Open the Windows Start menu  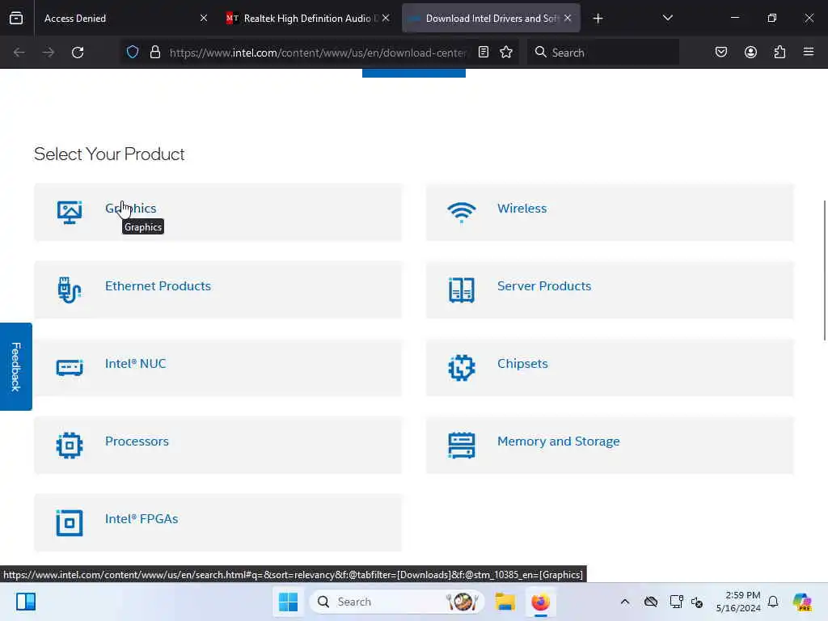288,602
